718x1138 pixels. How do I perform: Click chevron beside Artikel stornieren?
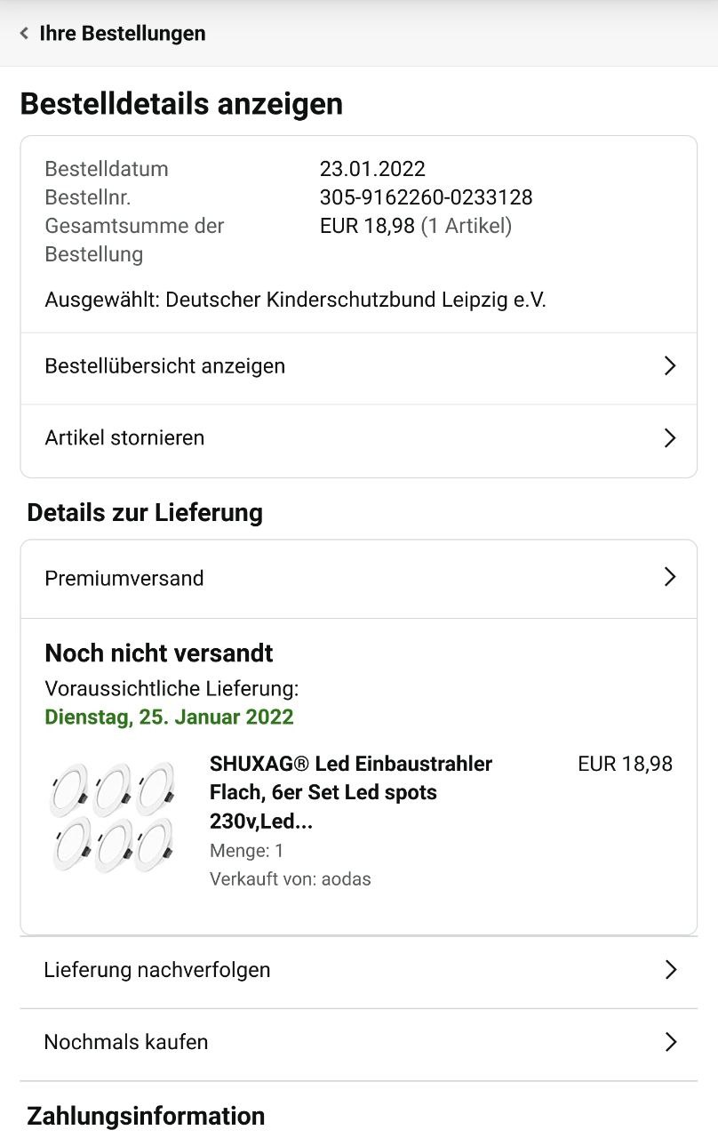670,438
